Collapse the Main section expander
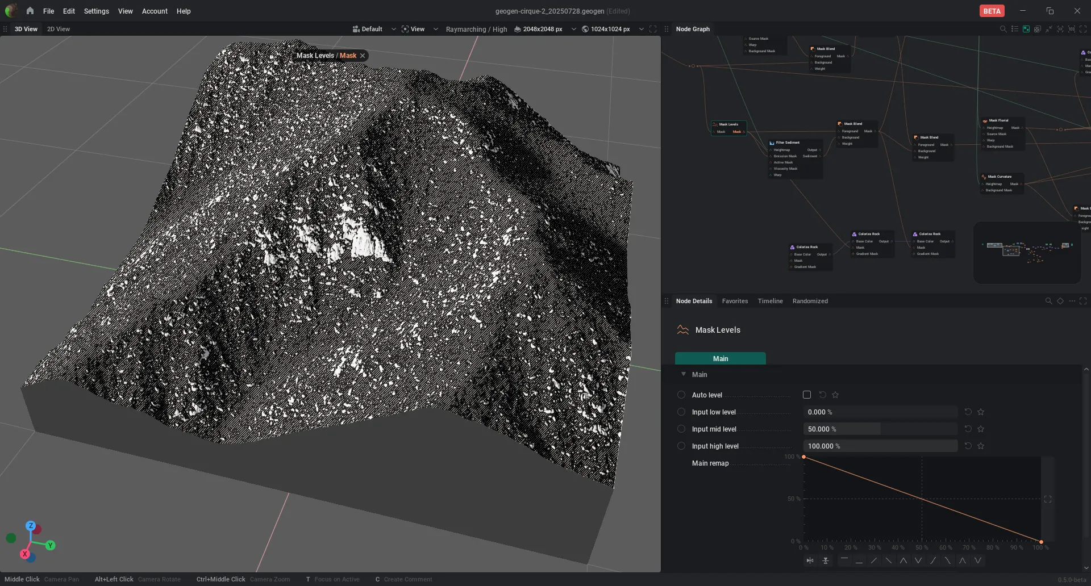1091x586 pixels. 683,374
